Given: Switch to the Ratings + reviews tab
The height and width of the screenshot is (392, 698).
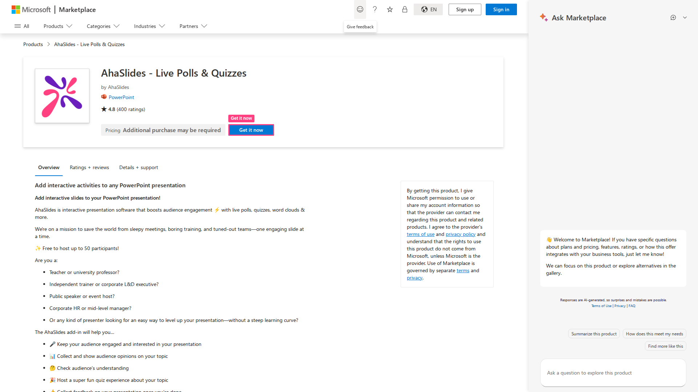Looking at the screenshot, I should point(89,167).
